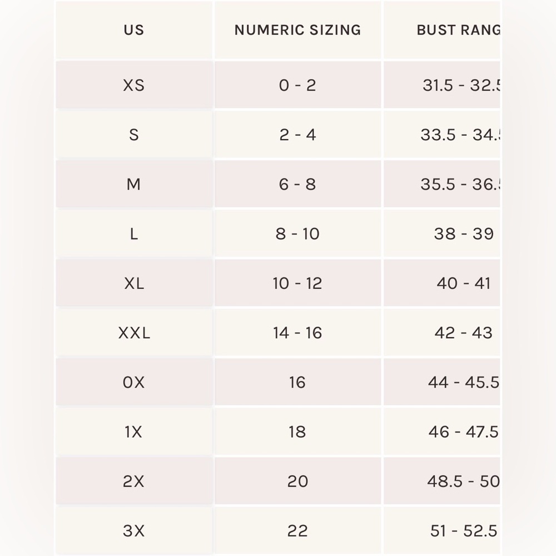
Task: Select the XXL size cell
Action: [x=134, y=332]
